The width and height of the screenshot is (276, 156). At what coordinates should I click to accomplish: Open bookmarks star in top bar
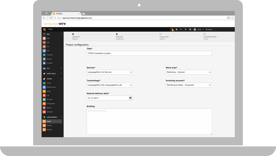(177, 29)
